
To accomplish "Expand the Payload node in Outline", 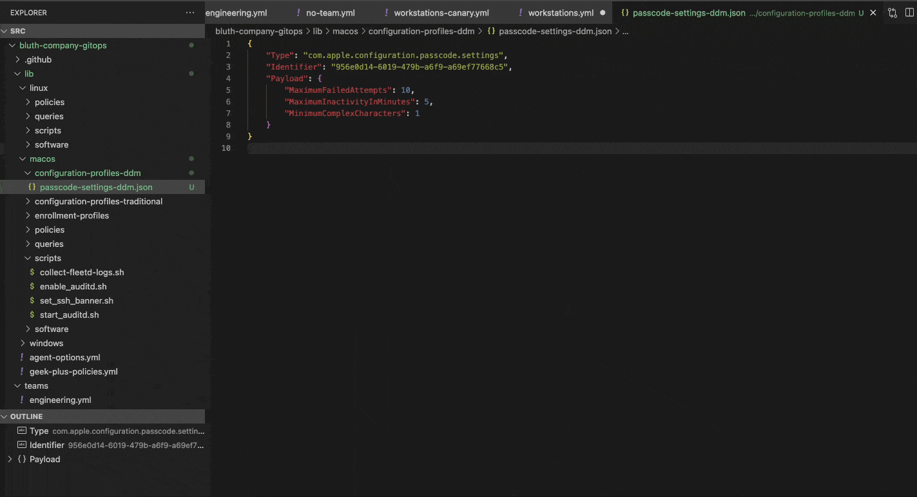I will point(10,459).
